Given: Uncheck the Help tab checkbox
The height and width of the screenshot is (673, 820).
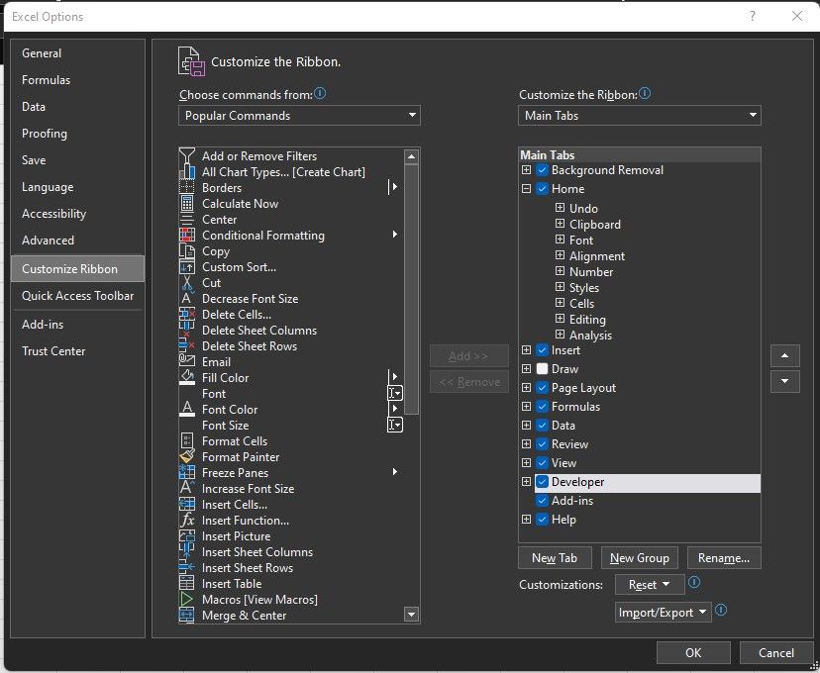Looking at the screenshot, I should point(542,520).
